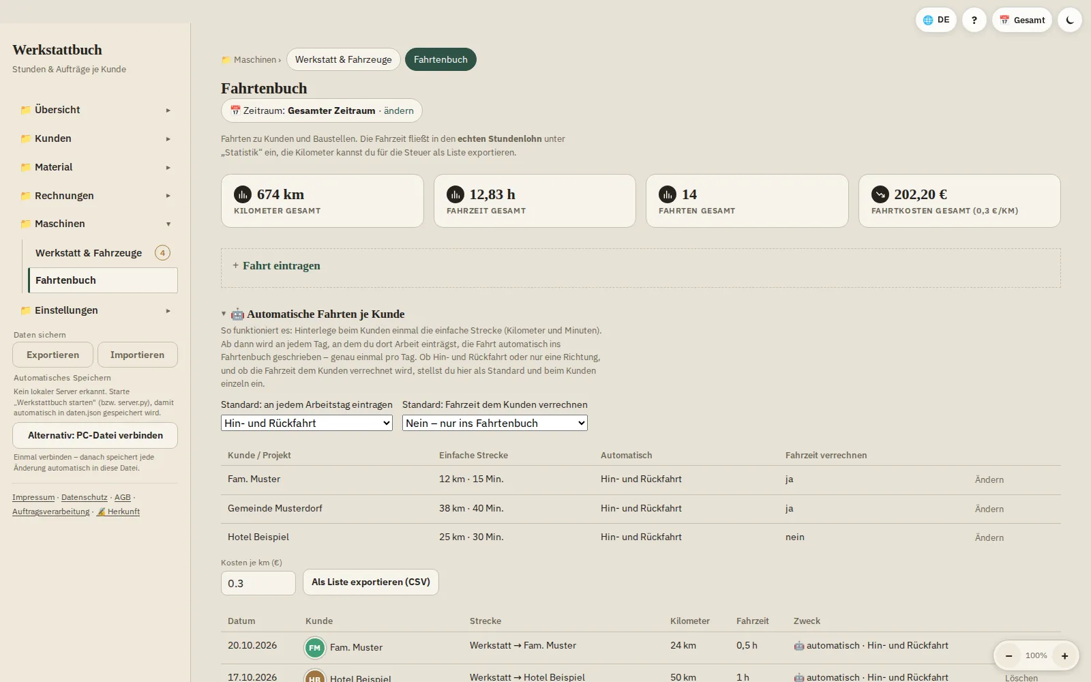Viewport: 1091px width, 682px height.
Task: Click Kilometer gesamt chart icon
Action: (243, 194)
